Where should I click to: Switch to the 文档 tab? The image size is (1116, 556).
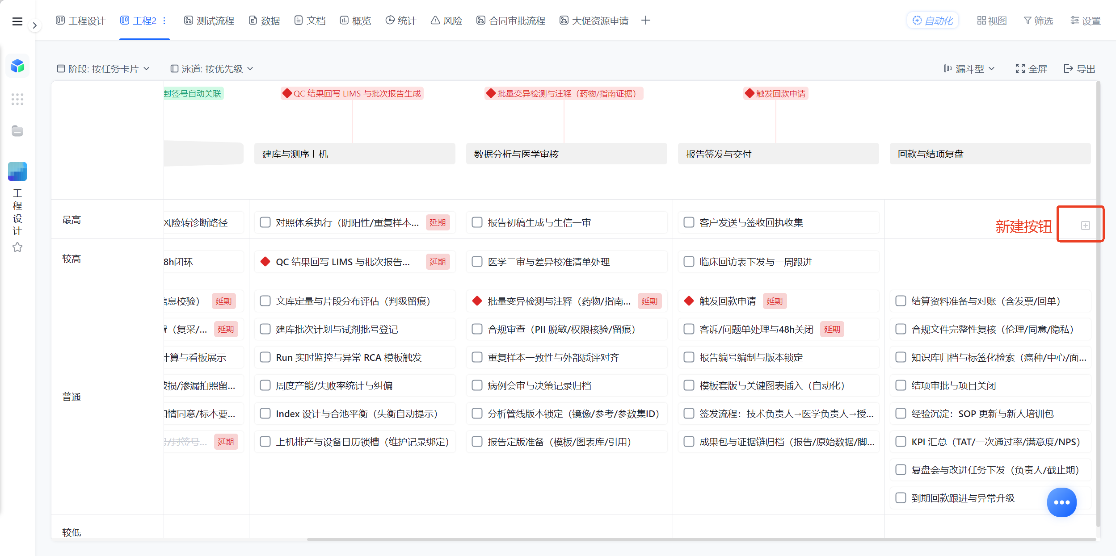tap(310, 21)
